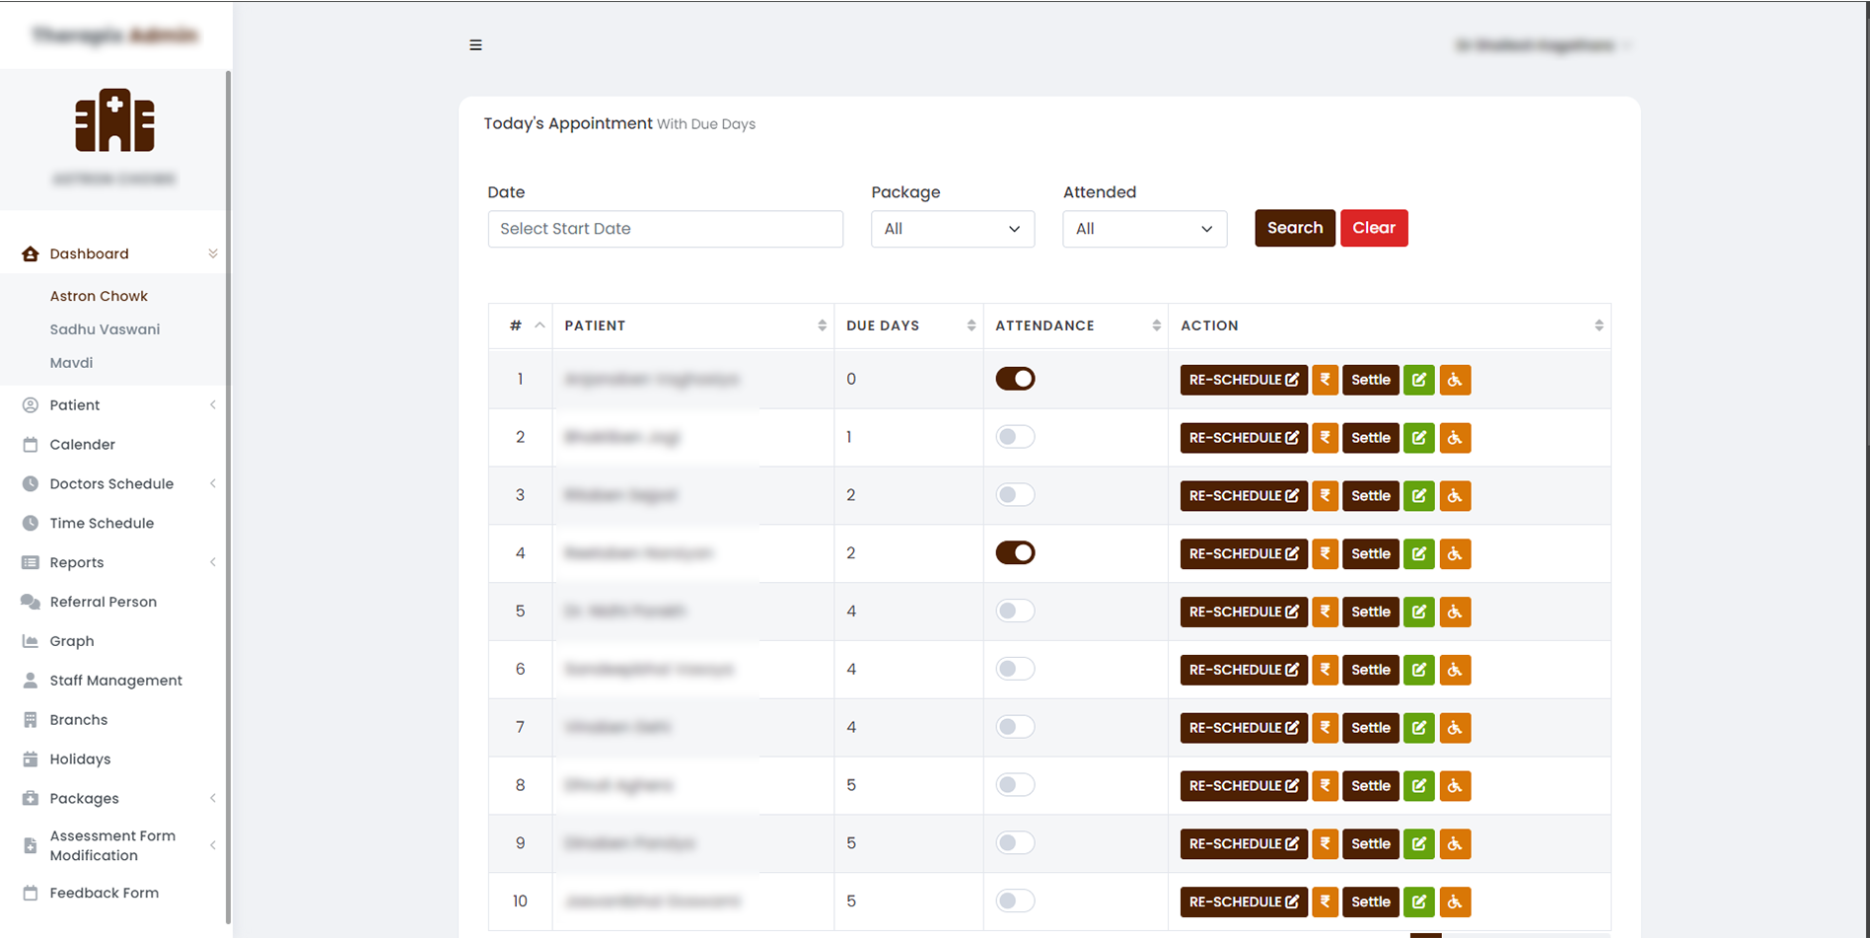Expand the Reports sidebar submenu

pyautogui.click(x=77, y=562)
